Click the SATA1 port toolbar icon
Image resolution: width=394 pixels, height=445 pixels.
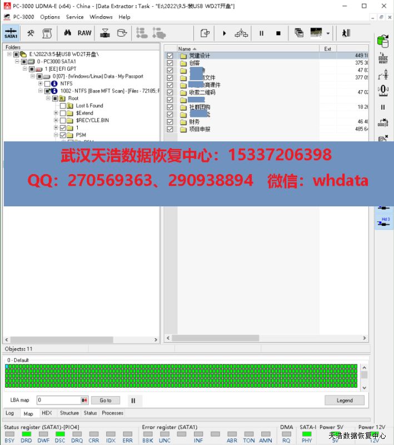pyautogui.click(x=11, y=33)
